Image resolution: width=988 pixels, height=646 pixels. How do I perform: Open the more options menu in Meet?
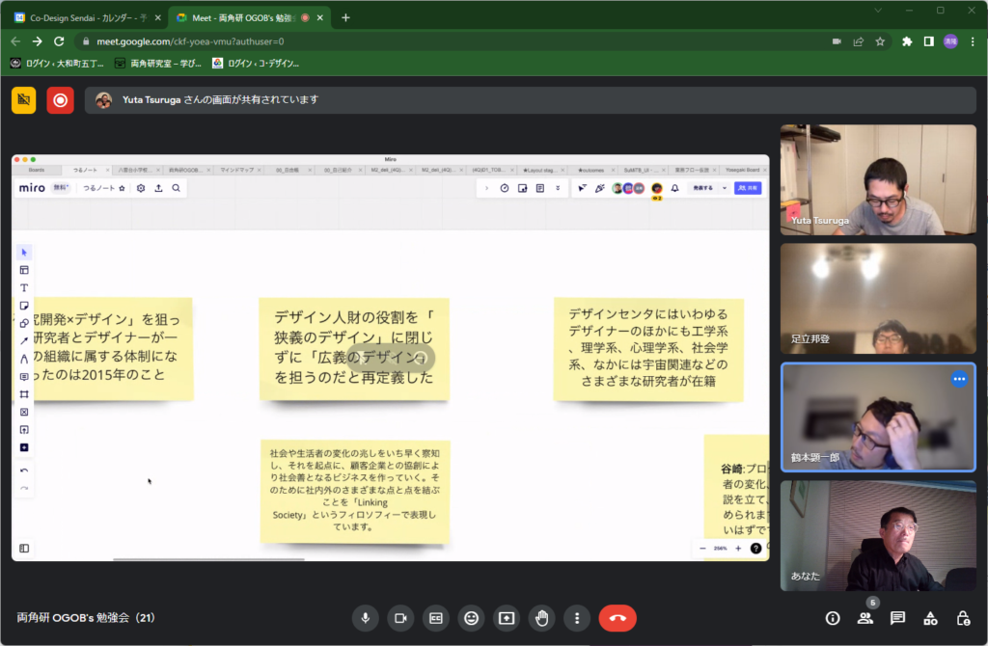coord(576,618)
